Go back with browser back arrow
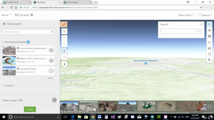214x120 pixels. [x=3, y=7]
